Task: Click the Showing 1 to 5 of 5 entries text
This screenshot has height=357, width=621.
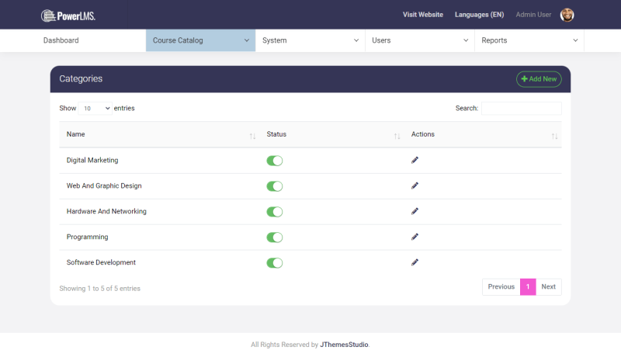Action: click(100, 289)
